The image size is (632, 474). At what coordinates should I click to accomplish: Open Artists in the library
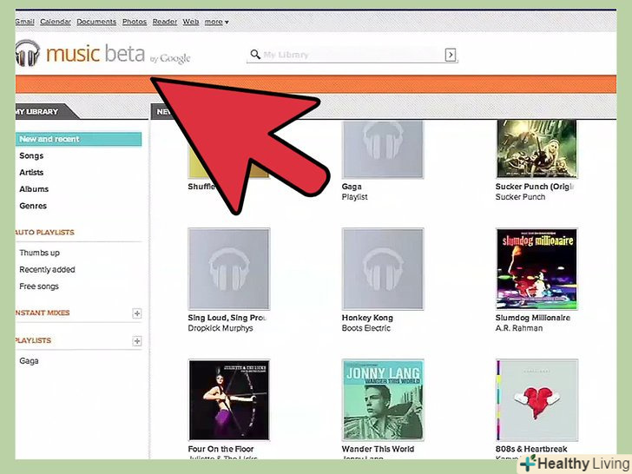click(31, 173)
